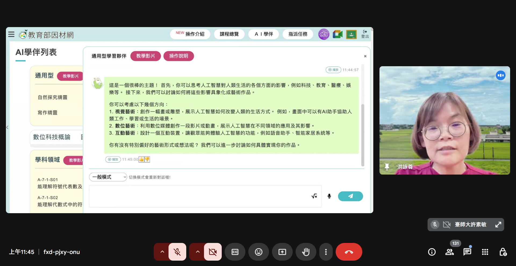Viewport: 516px width, 266px height.
Task: Open meeting details info icon
Action: tap(432, 252)
